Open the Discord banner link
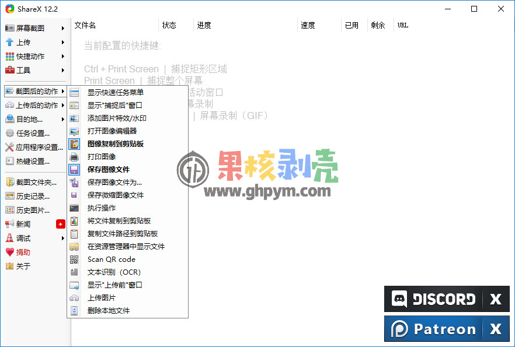This screenshot has height=347, width=515. click(x=433, y=299)
